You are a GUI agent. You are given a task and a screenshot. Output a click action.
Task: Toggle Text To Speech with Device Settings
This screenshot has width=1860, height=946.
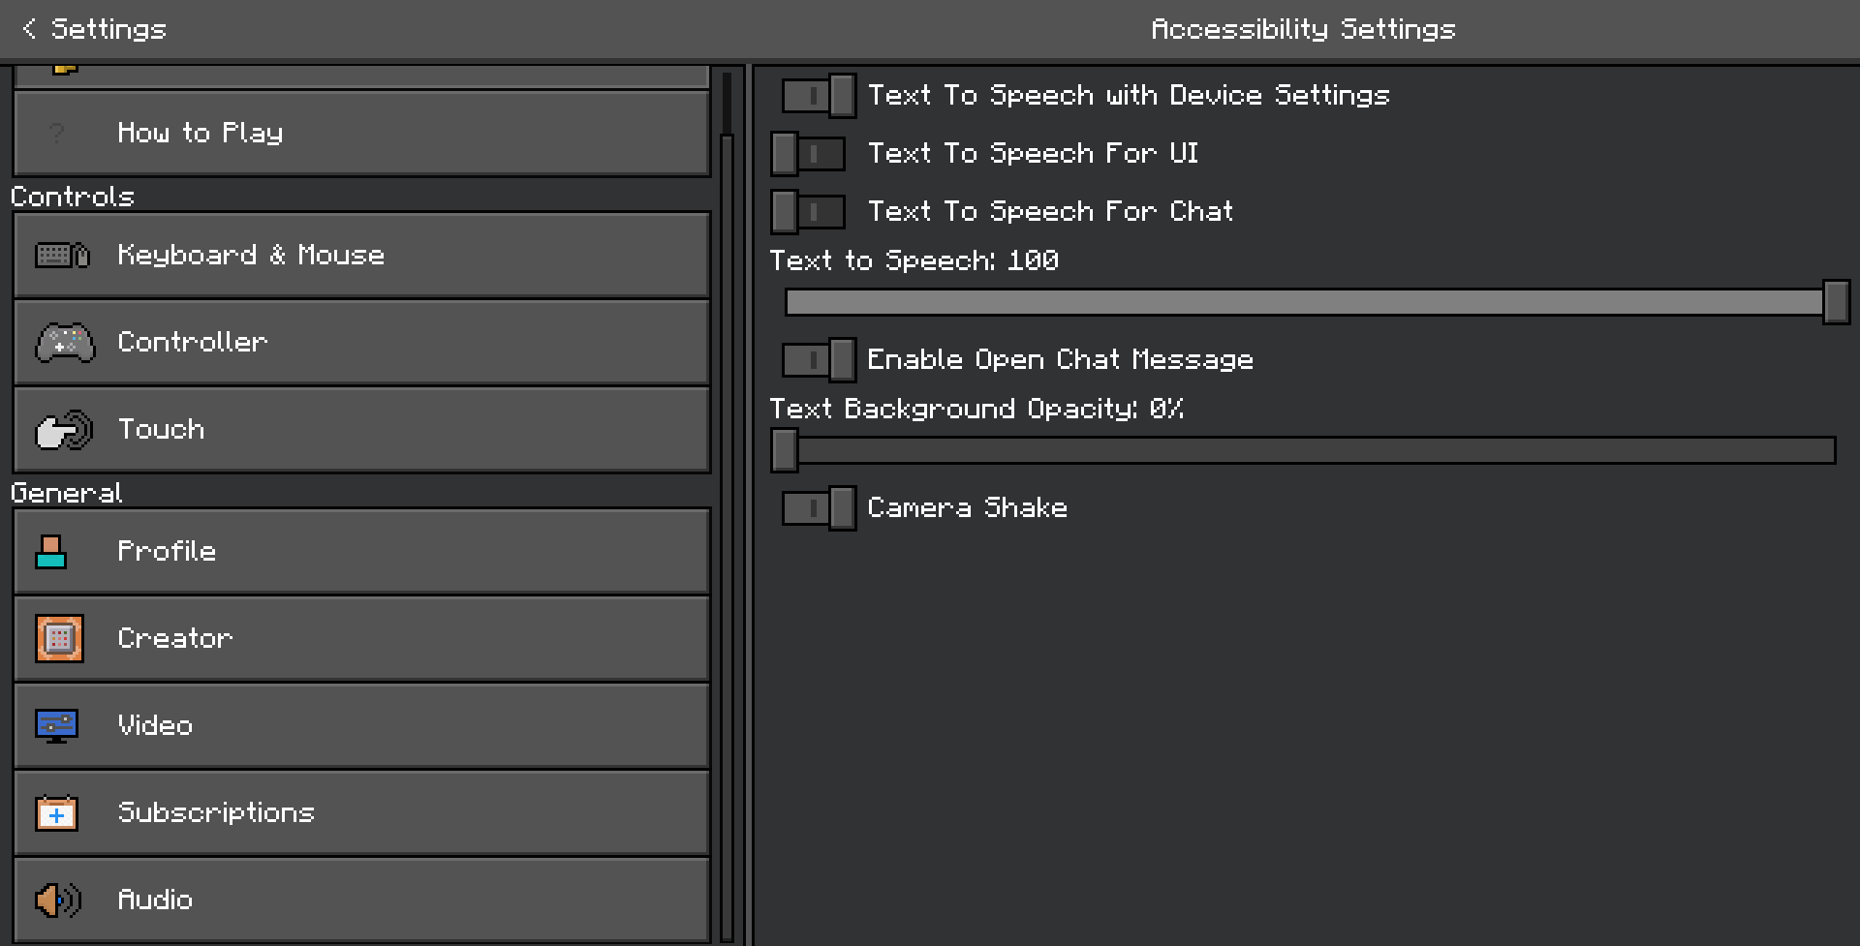(819, 96)
